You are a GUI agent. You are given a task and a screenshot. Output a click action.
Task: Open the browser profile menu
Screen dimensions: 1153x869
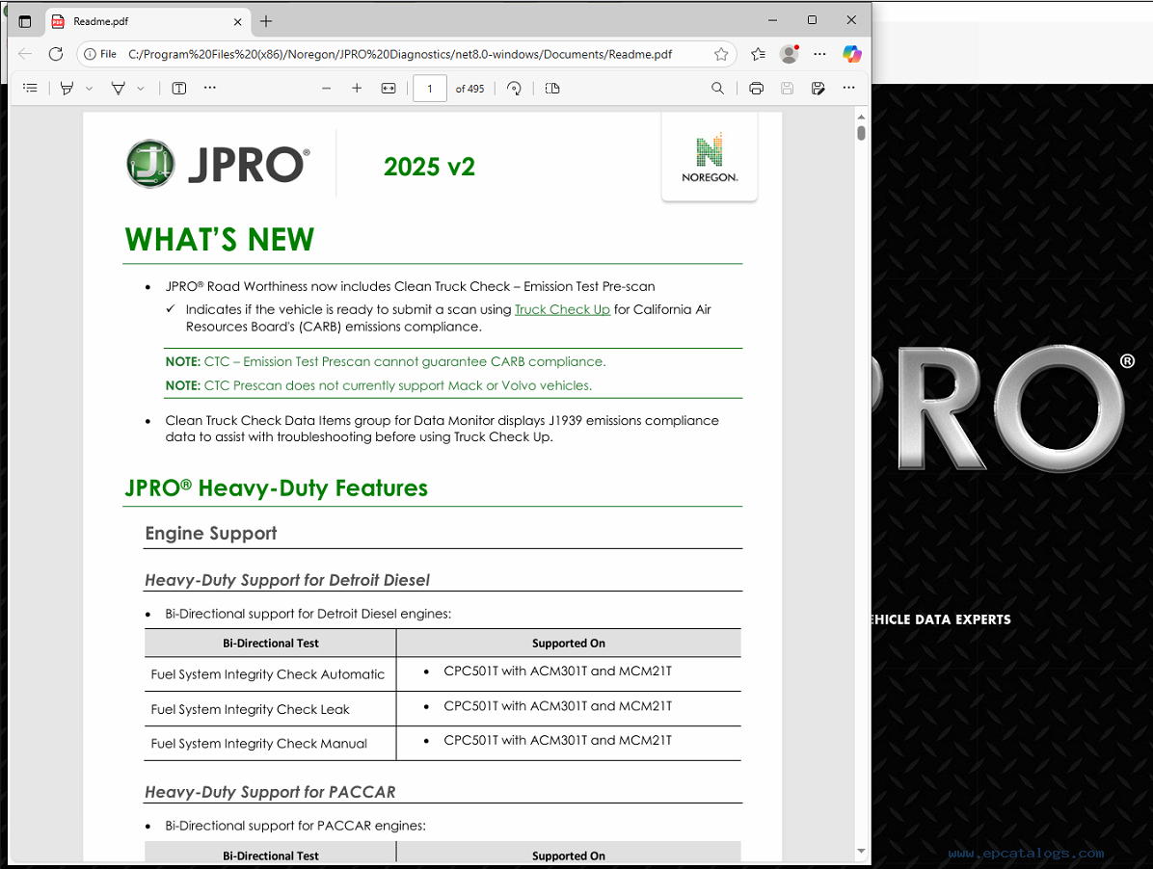tap(789, 54)
